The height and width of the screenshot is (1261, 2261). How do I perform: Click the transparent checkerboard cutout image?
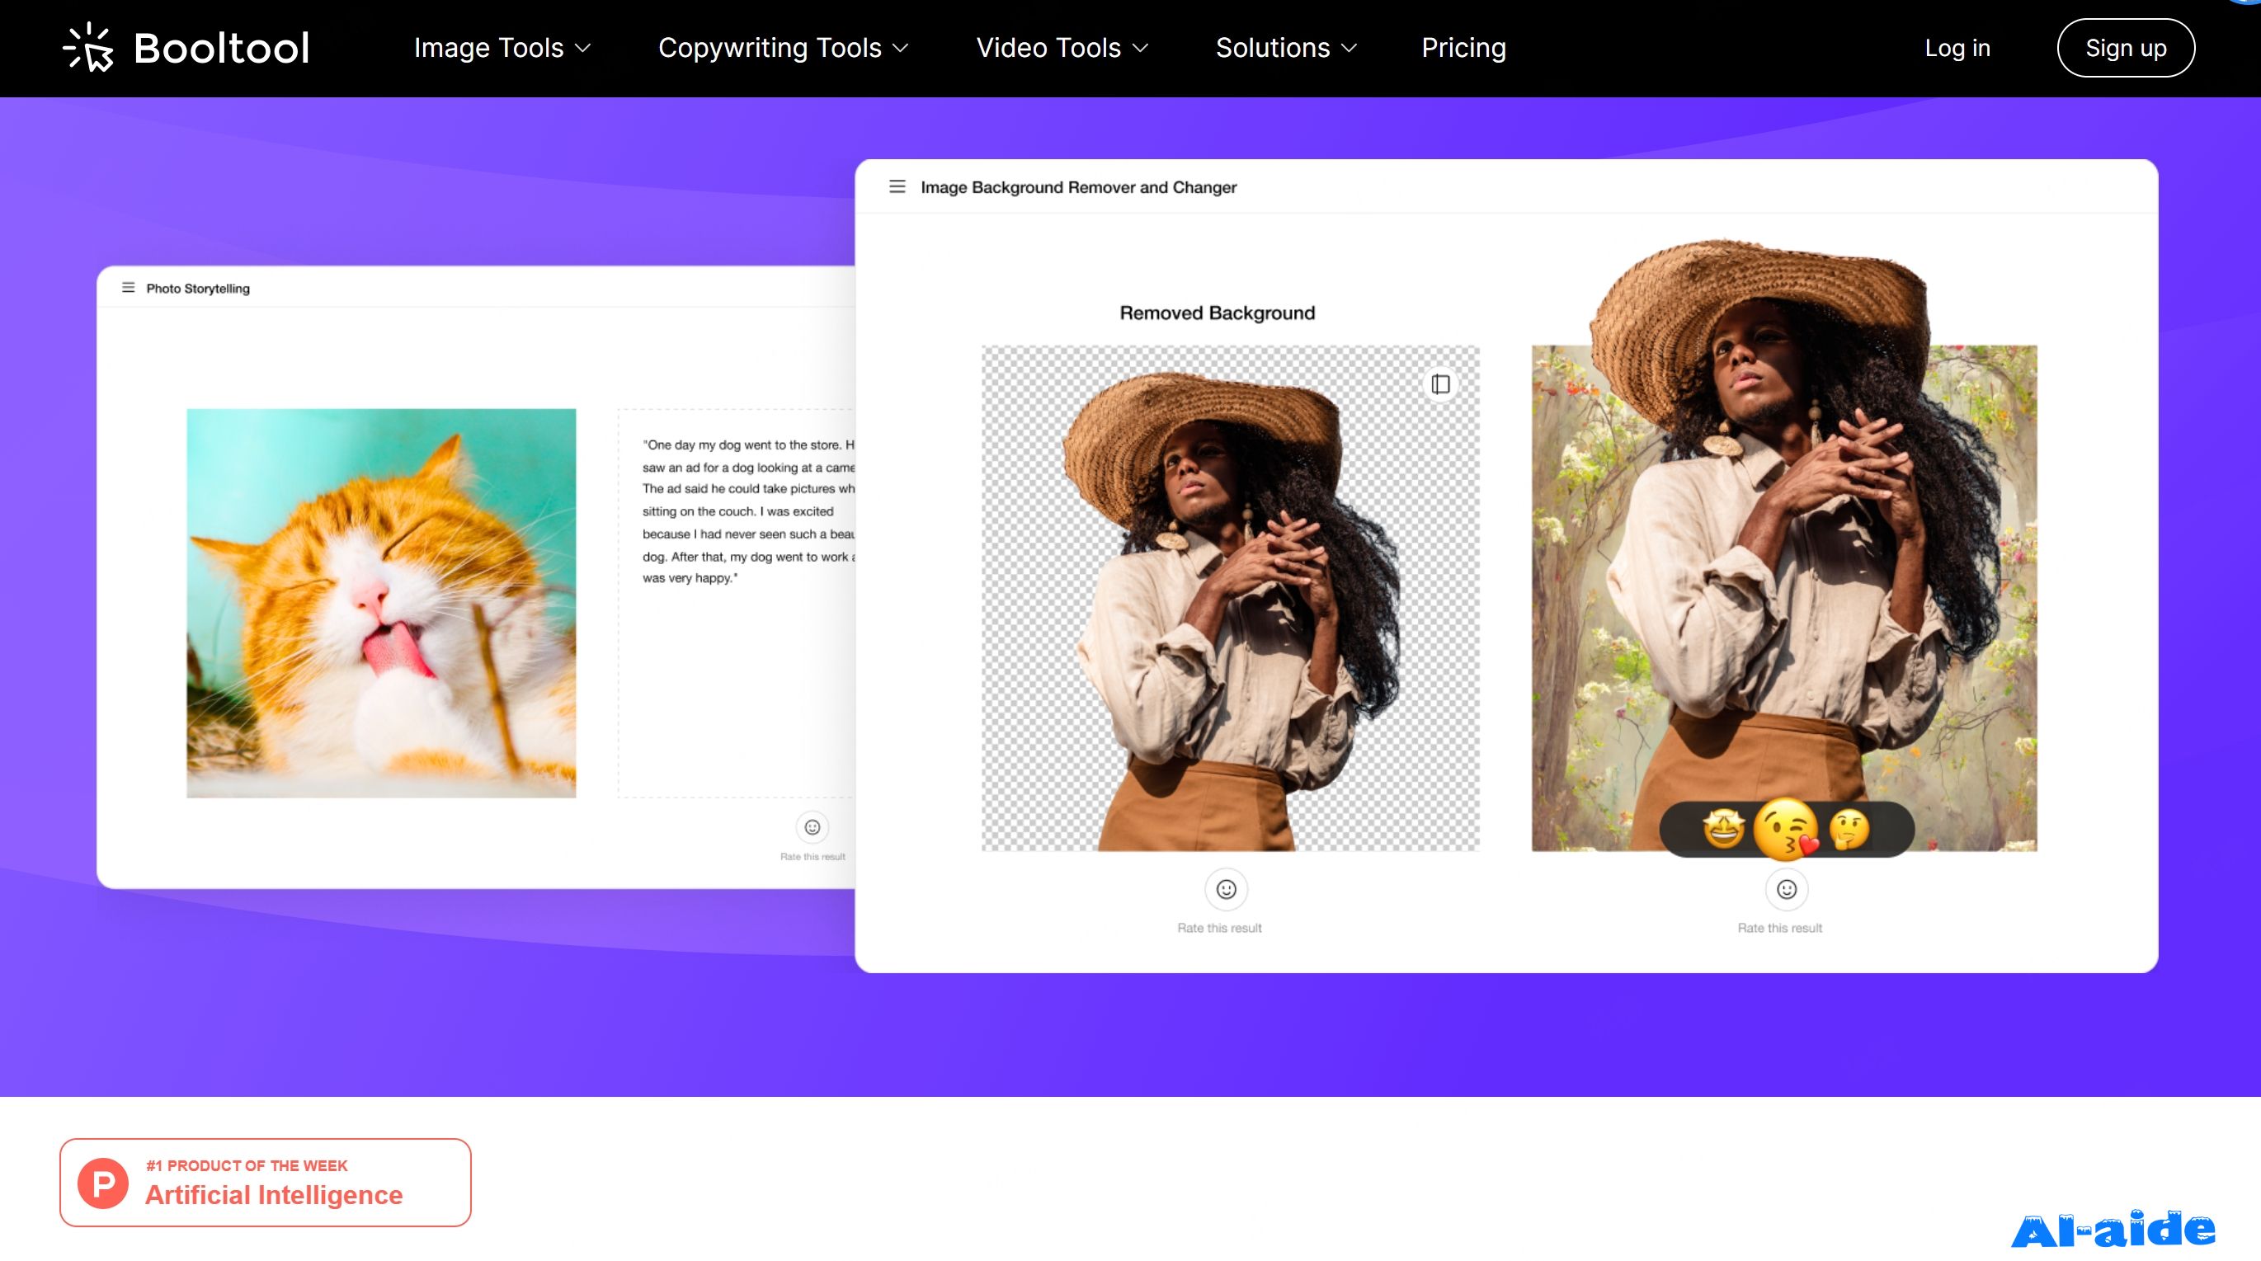[1230, 598]
